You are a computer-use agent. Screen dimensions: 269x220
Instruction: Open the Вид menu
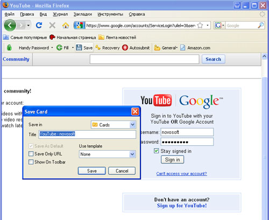pos(43,14)
